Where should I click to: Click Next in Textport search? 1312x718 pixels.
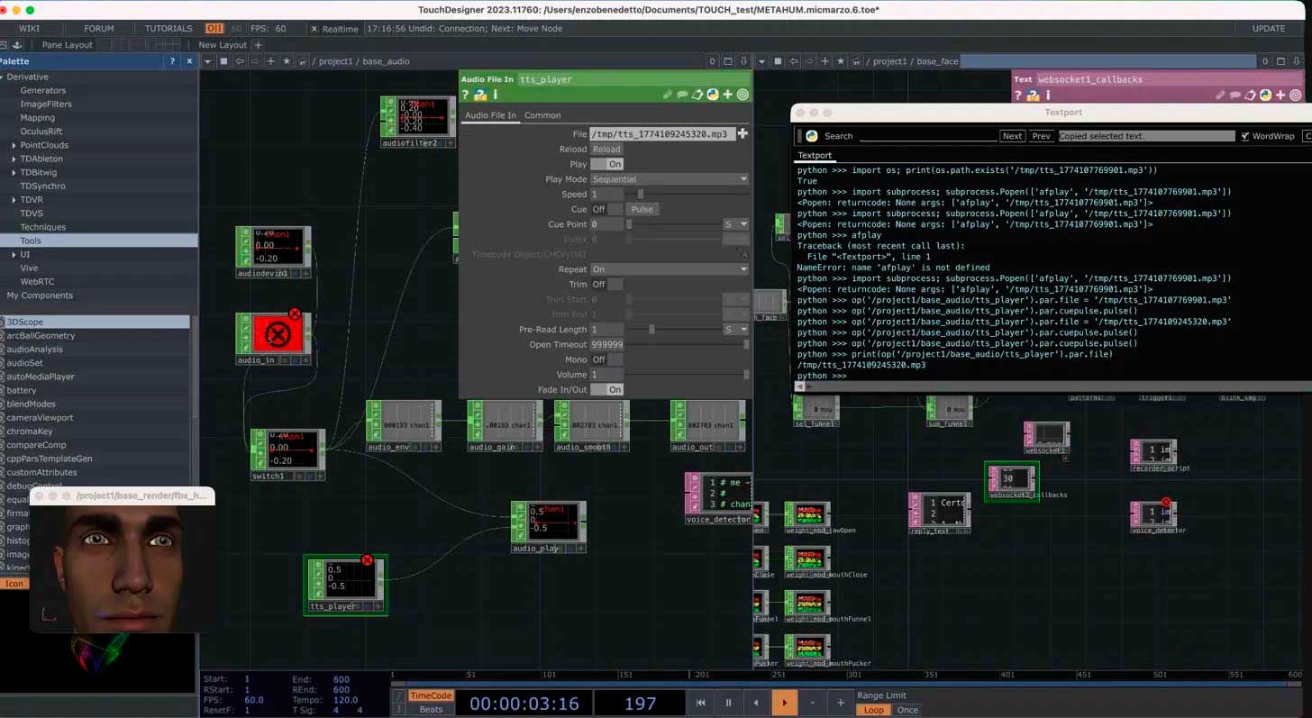pyautogui.click(x=1012, y=136)
